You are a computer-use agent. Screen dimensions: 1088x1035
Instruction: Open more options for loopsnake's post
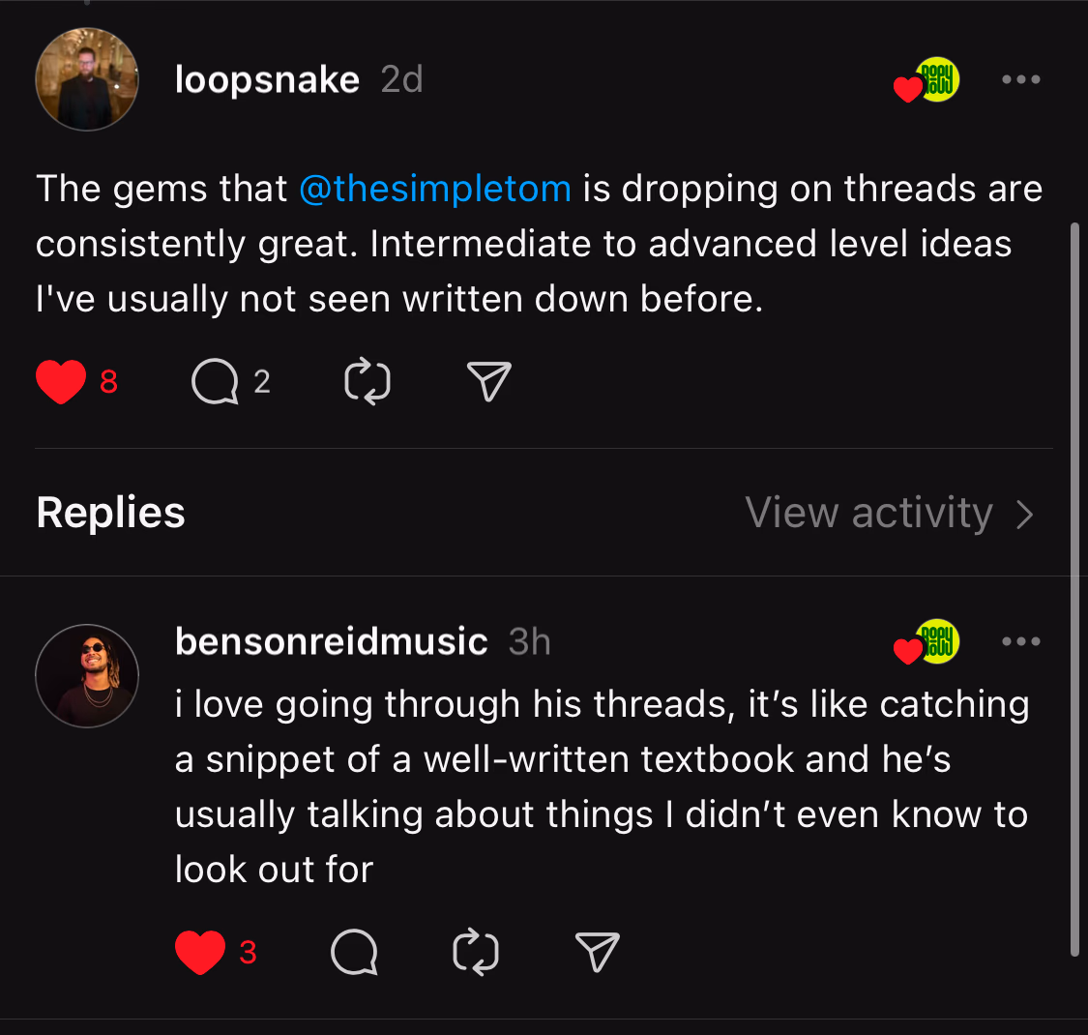[x=1021, y=79]
